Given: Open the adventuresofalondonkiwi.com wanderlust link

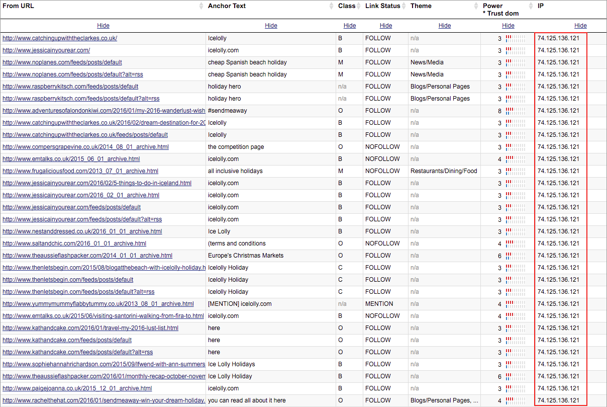Looking at the screenshot, I should [x=104, y=111].
